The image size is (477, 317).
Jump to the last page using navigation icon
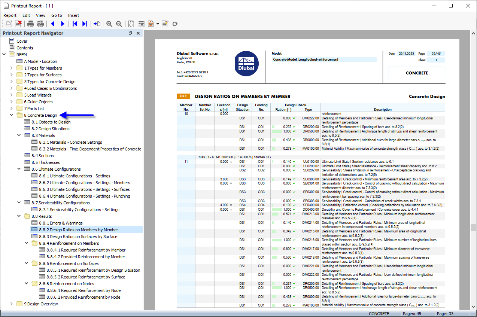click(85, 24)
